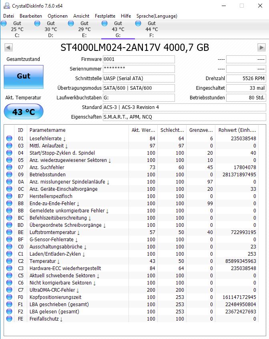Click the Drehzahl field 5526 RPM
Screen dimensions: 269x339
[x=246, y=79]
